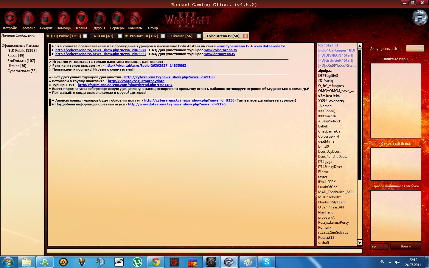Open the Кланы shield icon
Image resolution: width=429 pixels, height=268 pixels.
pos(81,18)
